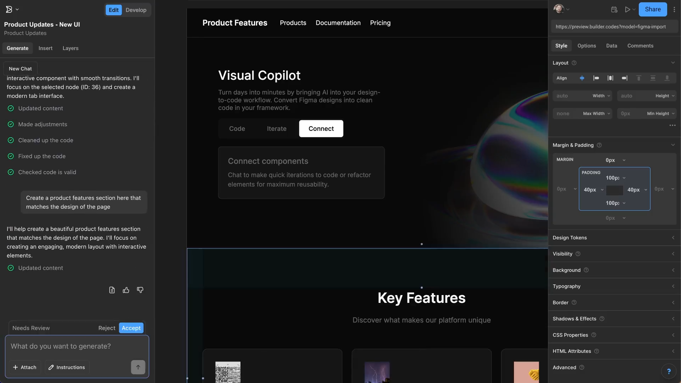
Task: Expand the Typography section
Action: click(x=614, y=286)
